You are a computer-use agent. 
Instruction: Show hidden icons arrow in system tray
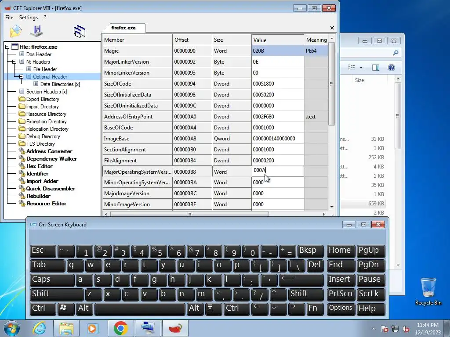coord(374,329)
